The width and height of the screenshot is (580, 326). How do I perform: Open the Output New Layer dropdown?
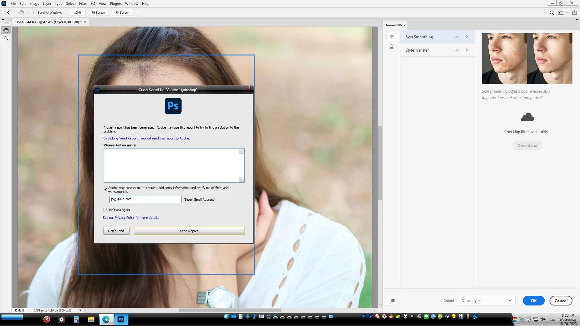coord(486,301)
